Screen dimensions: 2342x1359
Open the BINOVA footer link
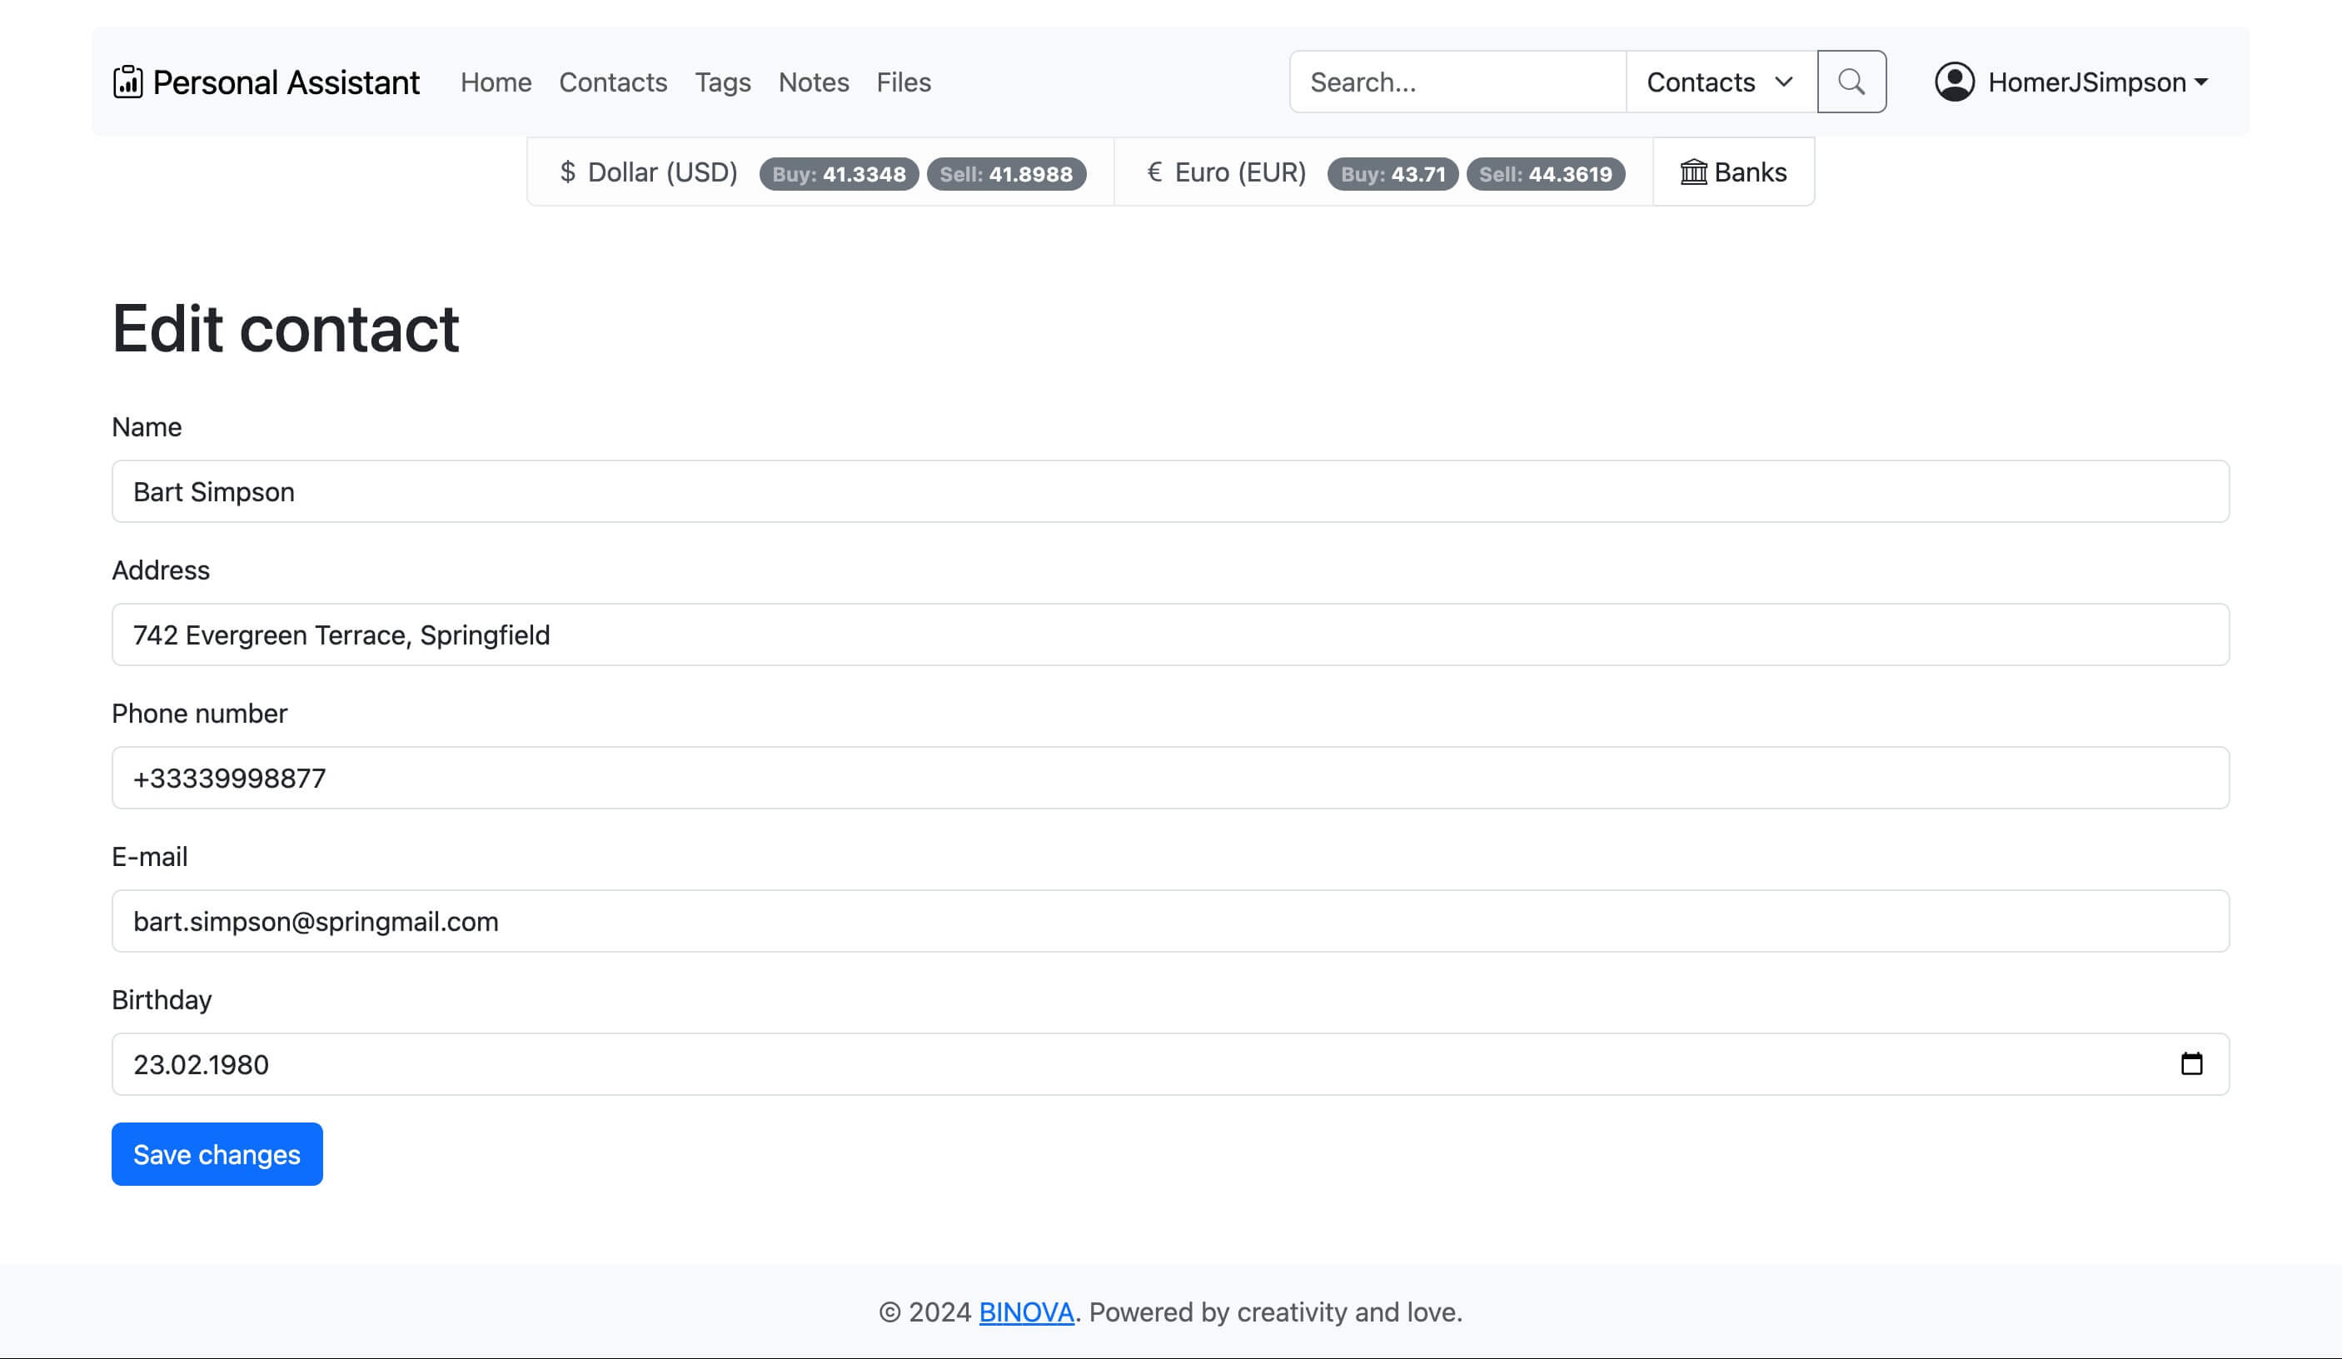[x=1026, y=1312]
